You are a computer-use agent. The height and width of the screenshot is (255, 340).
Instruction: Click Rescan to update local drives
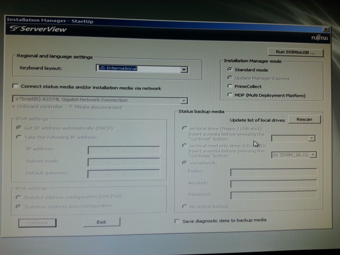tap(304, 120)
